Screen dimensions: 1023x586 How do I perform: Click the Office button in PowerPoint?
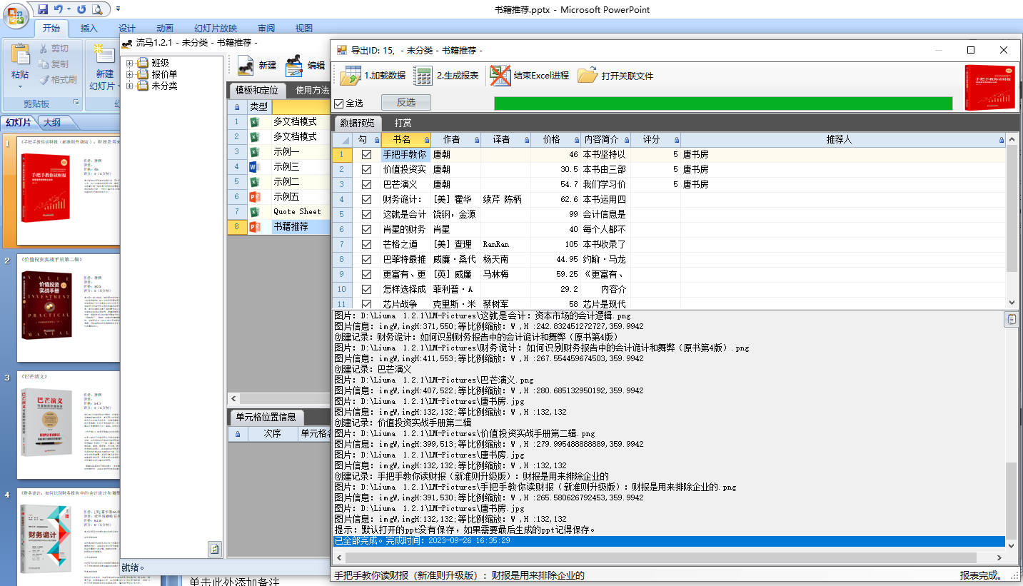click(16, 14)
